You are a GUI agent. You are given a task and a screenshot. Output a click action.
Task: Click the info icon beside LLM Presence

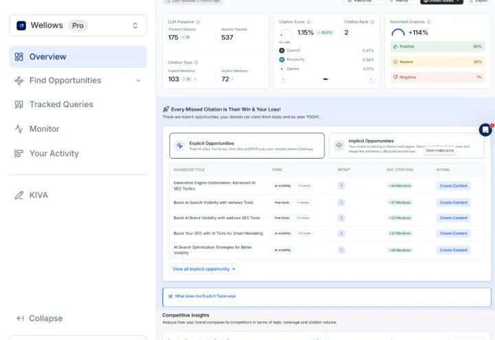point(198,22)
